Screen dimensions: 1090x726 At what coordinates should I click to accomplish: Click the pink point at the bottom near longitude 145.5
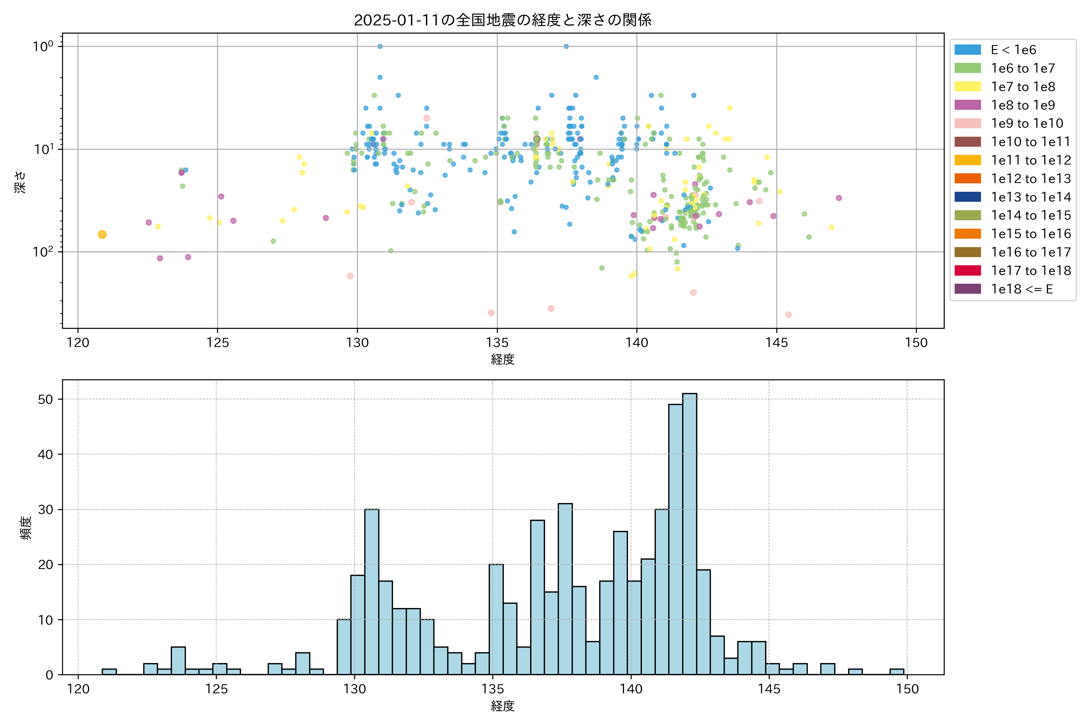(788, 315)
